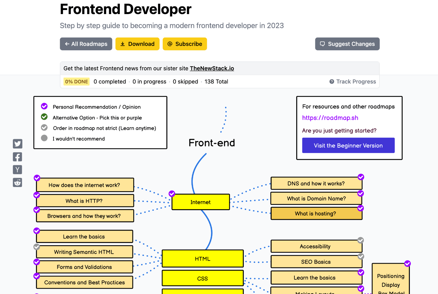Share roadmap on Twitter icon
Image resolution: width=438 pixels, height=294 pixels.
[x=18, y=144]
